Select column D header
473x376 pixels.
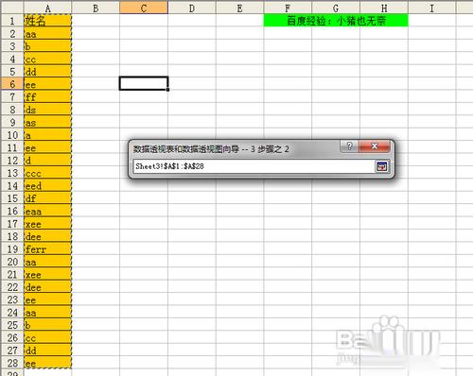[192, 9]
